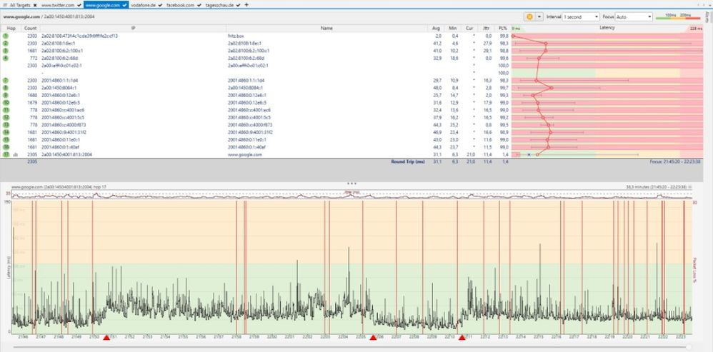Select hop 7 green circle icon
The height and width of the screenshot is (352, 713).
tap(6, 81)
